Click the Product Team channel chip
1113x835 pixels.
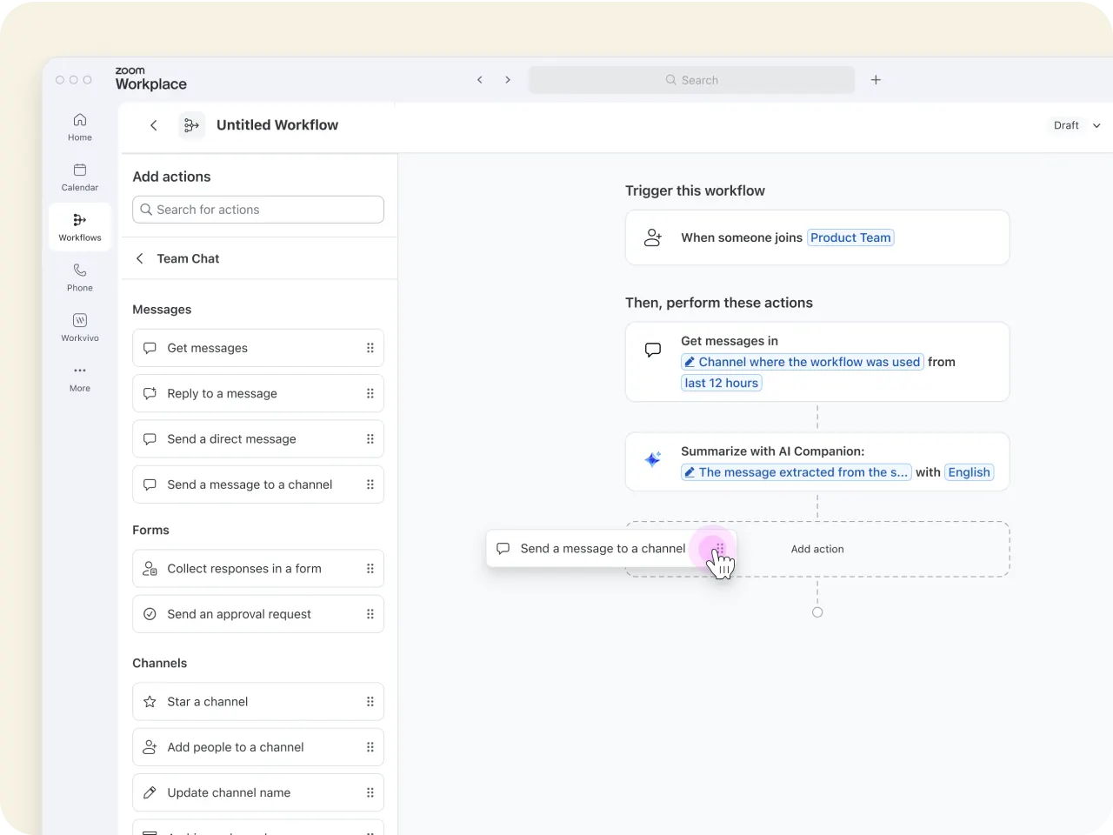(850, 237)
